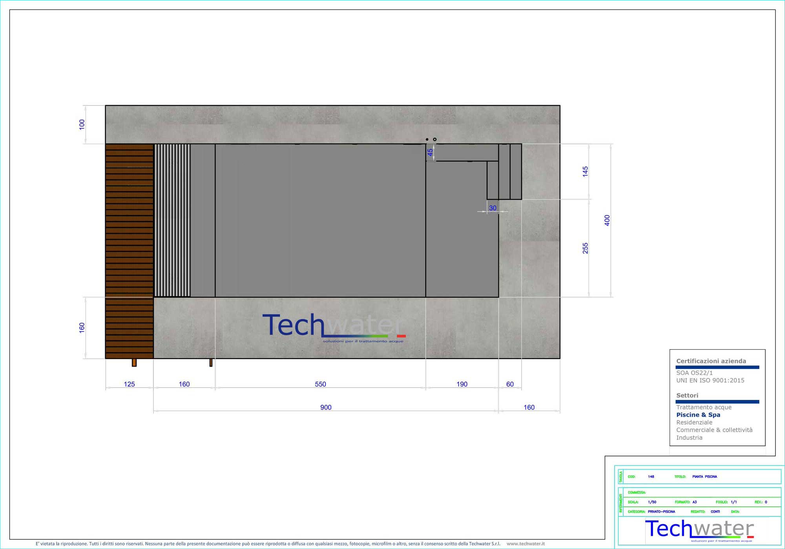This screenshot has height=549, width=785.
Task: Select the "30" step dimension label
Action: 493,208
